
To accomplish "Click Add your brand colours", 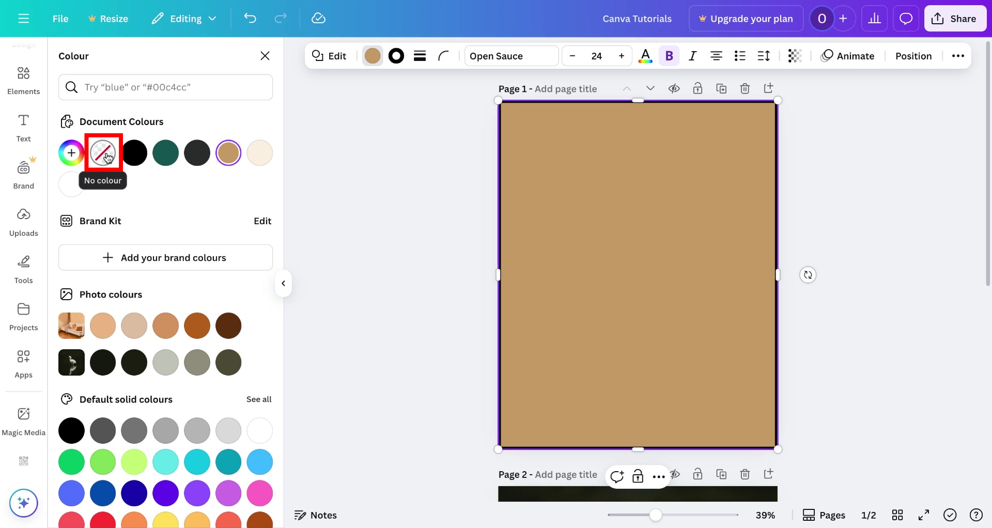I will 165,257.
